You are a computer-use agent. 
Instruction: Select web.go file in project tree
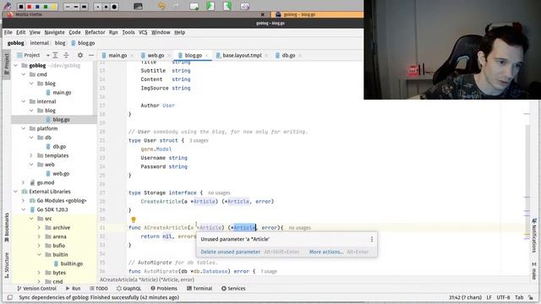pos(61,173)
